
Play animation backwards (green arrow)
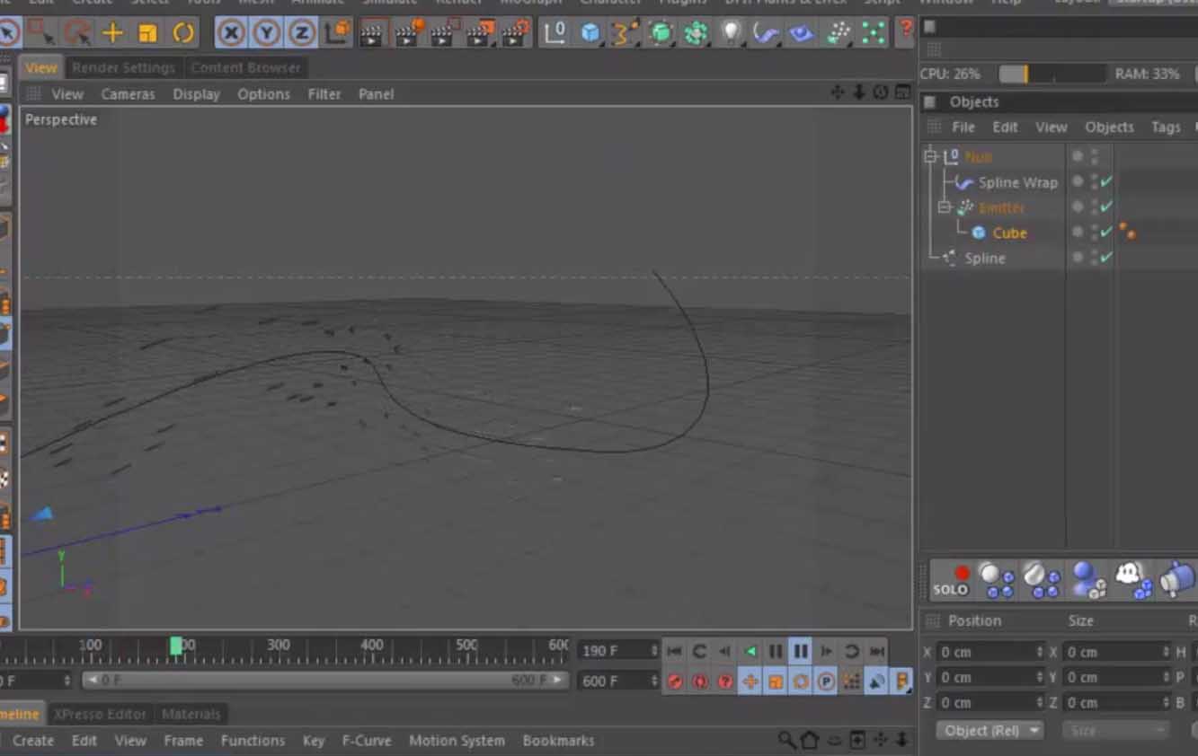click(750, 651)
